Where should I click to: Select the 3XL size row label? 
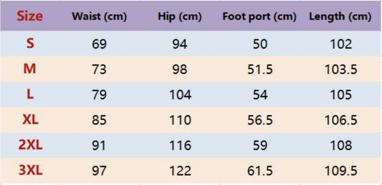click(x=31, y=170)
